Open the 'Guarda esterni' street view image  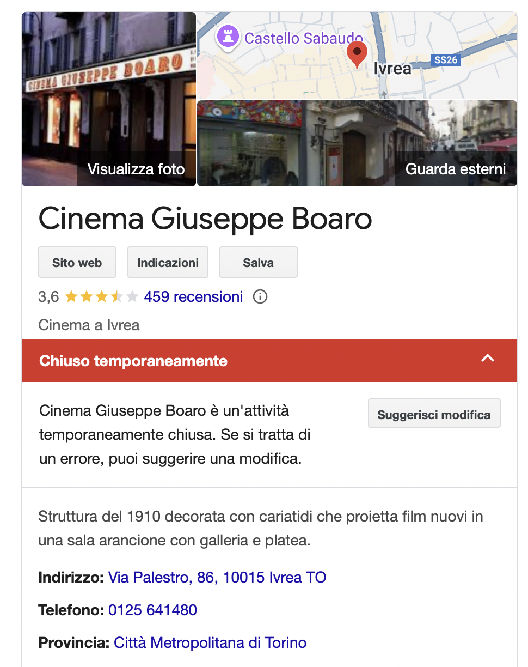357,143
